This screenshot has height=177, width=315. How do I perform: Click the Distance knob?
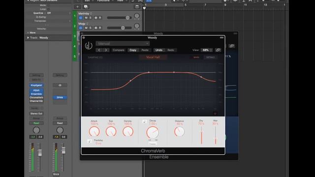[179, 132]
